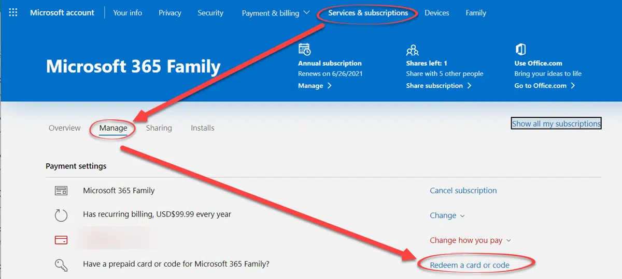Image resolution: width=622 pixels, height=279 pixels.
Task: Click the red credit card icon
Action: point(61,240)
